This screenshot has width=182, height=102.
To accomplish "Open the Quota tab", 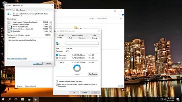I will (94, 36).
